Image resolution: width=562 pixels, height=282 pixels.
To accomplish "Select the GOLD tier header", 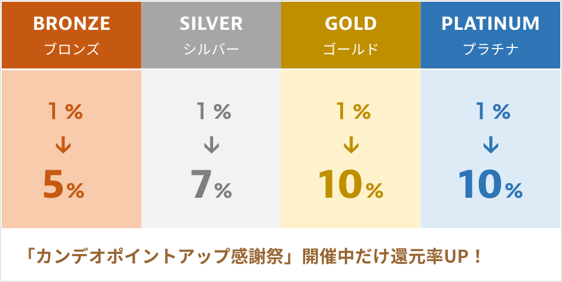I will click(351, 24).
